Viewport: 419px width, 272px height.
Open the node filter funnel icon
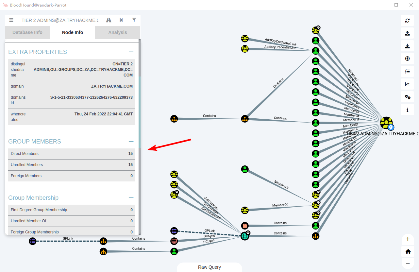(x=134, y=20)
